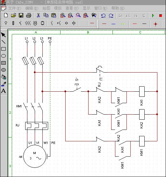Stop simulation using the red square button
This screenshot has width=166, height=177.
[x=161, y=16]
